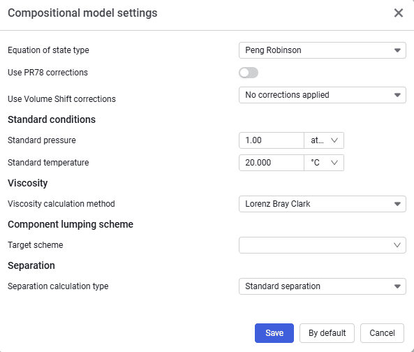Close the Compositional model settings dialog

[x=399, y=13]
